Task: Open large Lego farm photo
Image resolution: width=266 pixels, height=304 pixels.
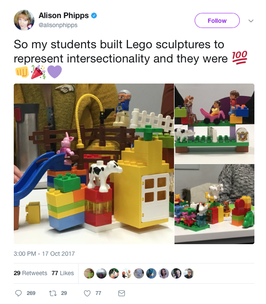Action: [x=94, y=164]
